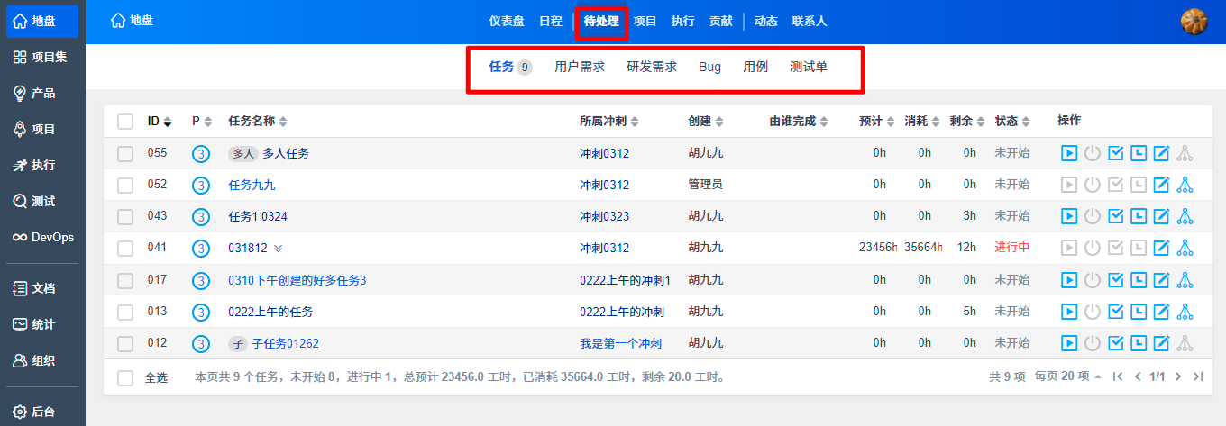Edit task 041 using the pencil icon

pyautogui.click(x=1162, y=248)
